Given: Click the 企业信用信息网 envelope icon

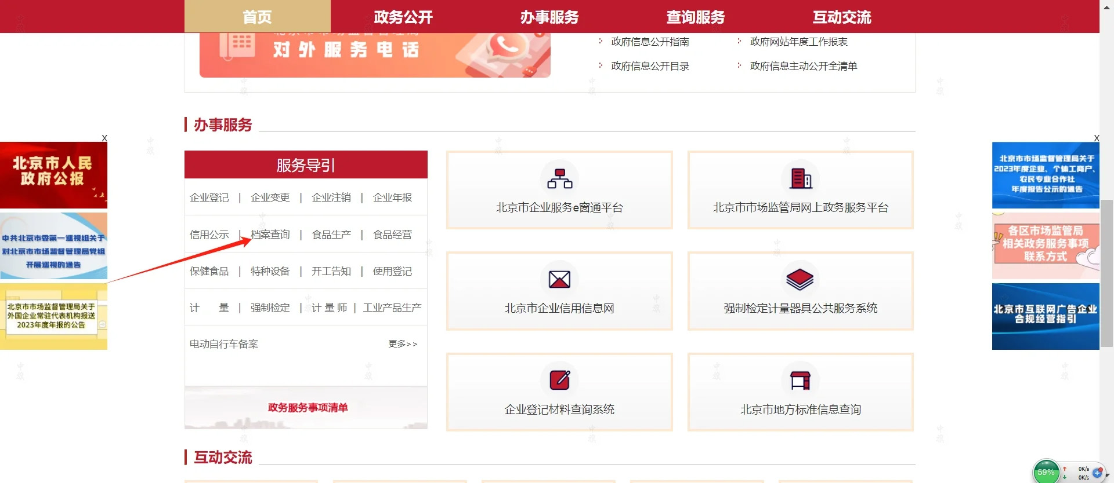Looking at the screenshot, I should (x=559, y=280).
